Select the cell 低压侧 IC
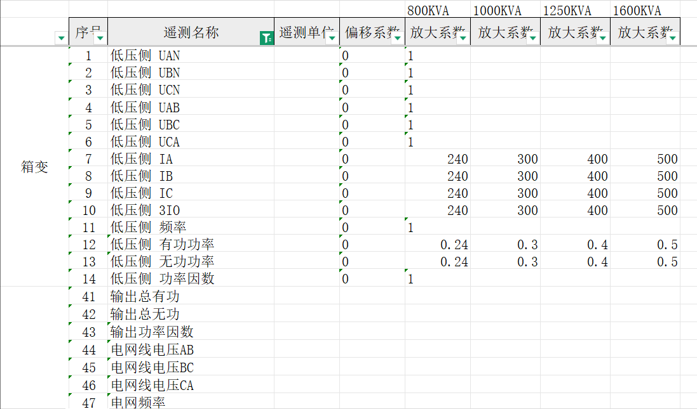Image resolution: width=697 pixels, height=409 pixels. [191, 193]
